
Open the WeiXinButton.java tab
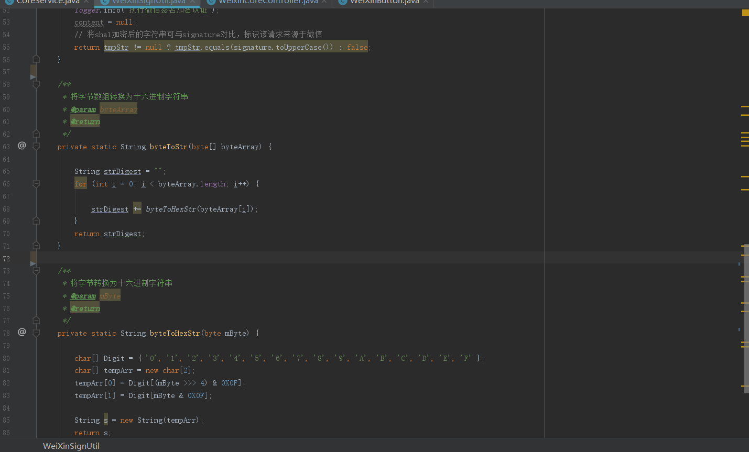[384, 2]
